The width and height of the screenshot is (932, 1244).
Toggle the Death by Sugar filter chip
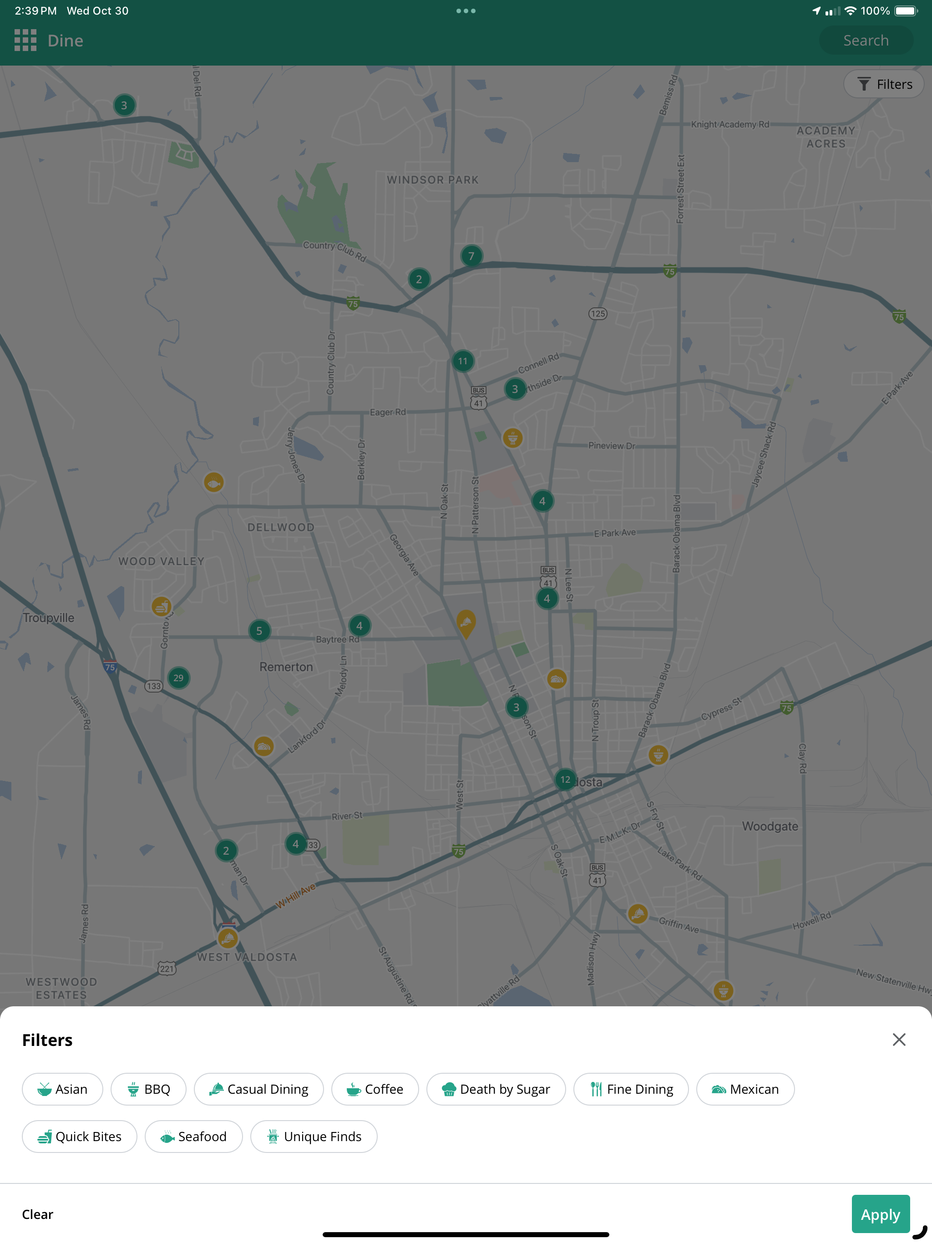(x=496, y=1089)
